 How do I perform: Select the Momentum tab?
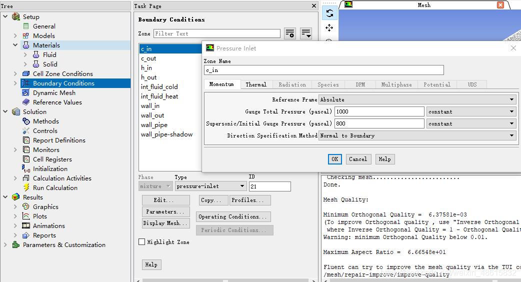(221, 84)
